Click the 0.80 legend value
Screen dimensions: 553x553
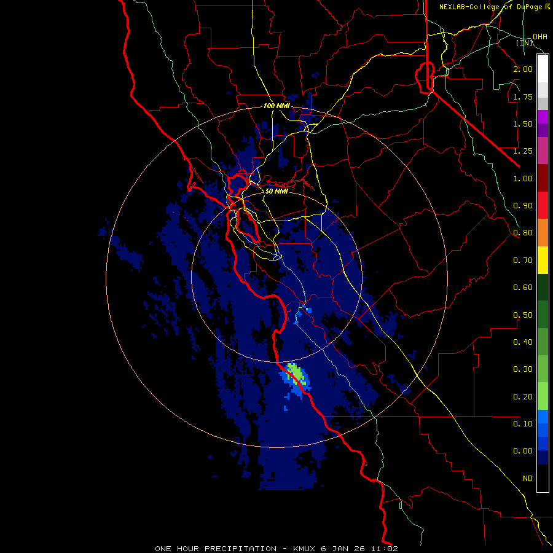pos(523,233)
